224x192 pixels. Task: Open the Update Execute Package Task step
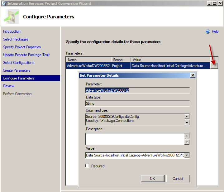pos(26,55)
